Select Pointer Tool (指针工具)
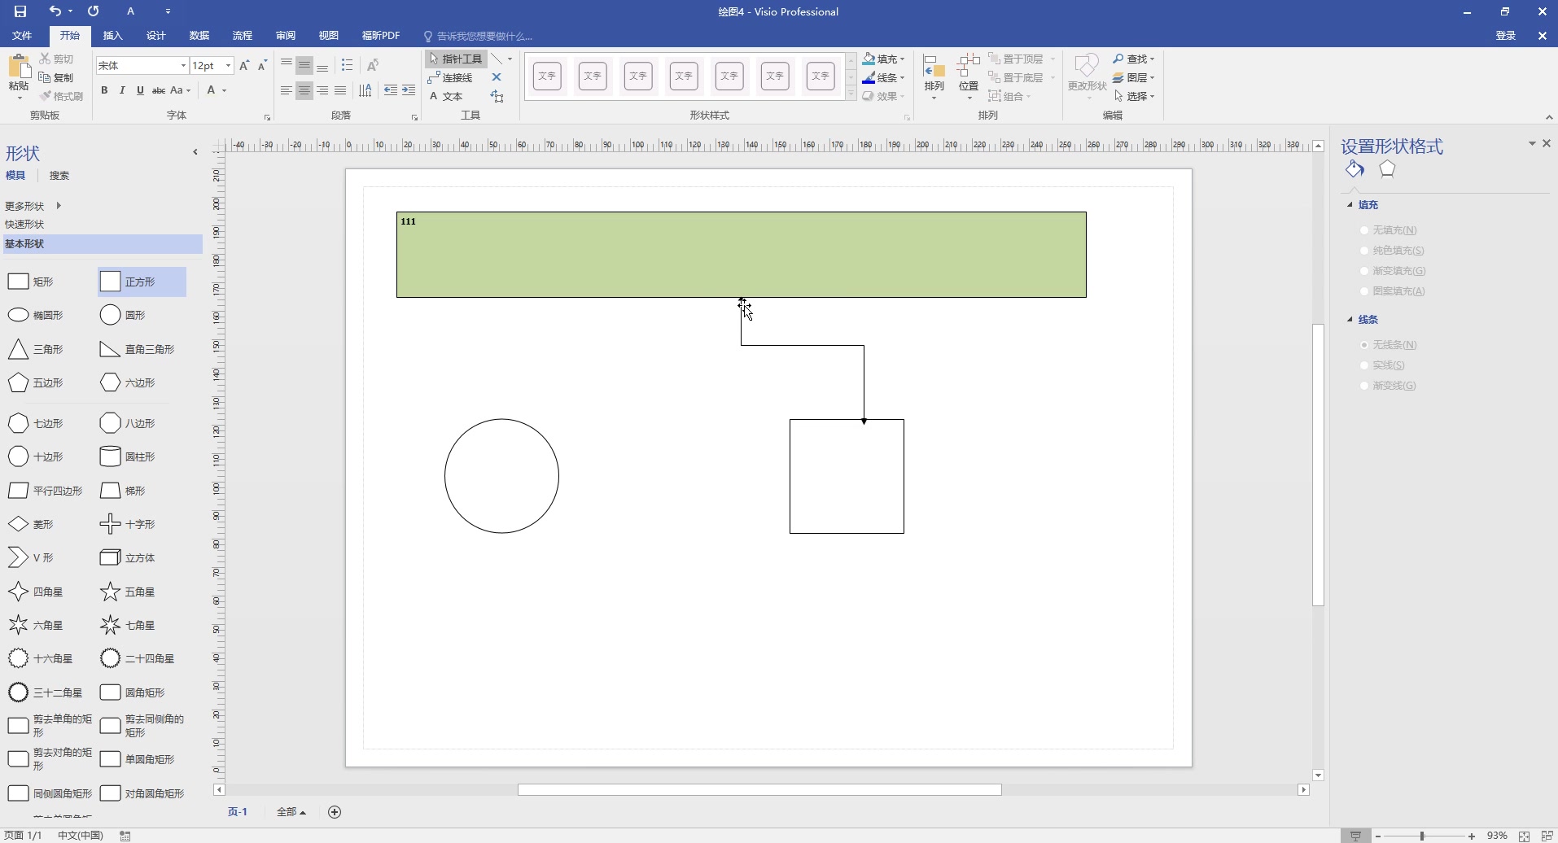1558x843 pixels. tap(456, 59)
